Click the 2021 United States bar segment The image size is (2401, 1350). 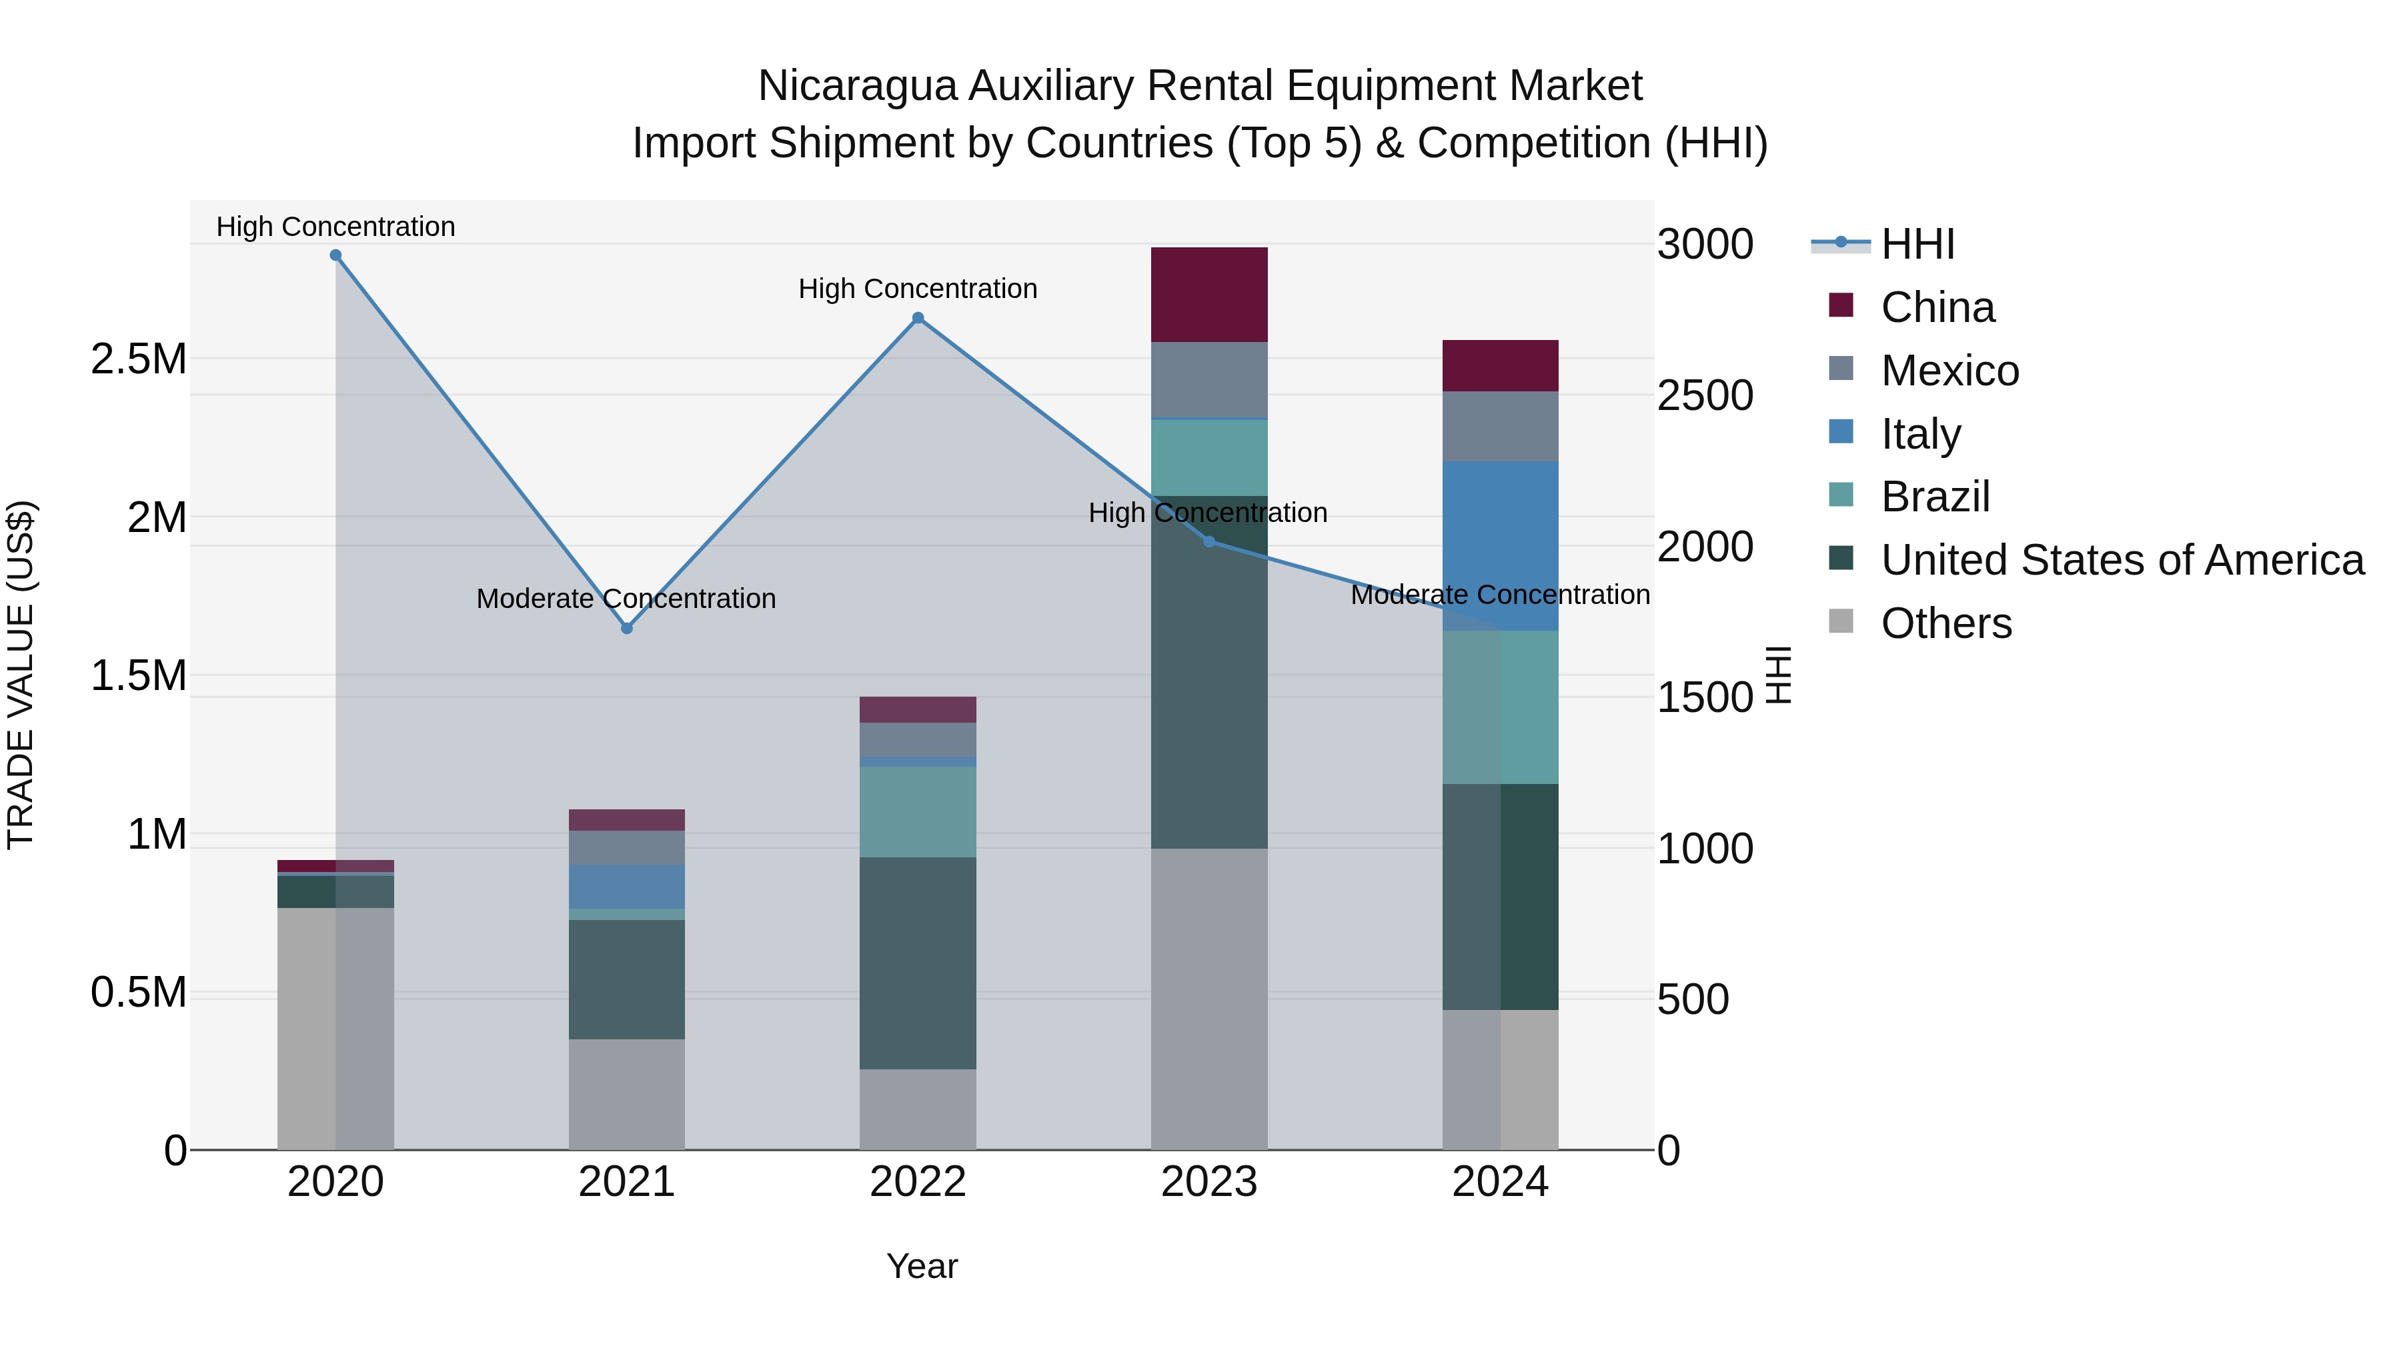pos(628,979)
